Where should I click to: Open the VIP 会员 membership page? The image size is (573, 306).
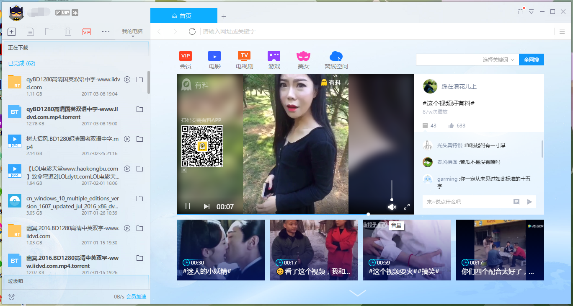[x=186, y=58]
